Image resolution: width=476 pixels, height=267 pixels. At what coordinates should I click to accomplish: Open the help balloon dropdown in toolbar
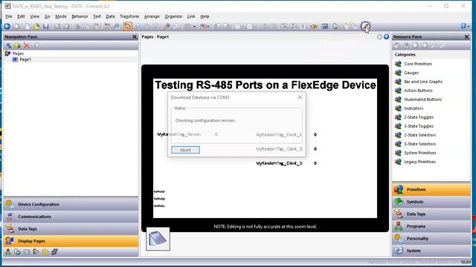[x=464, y=27]
